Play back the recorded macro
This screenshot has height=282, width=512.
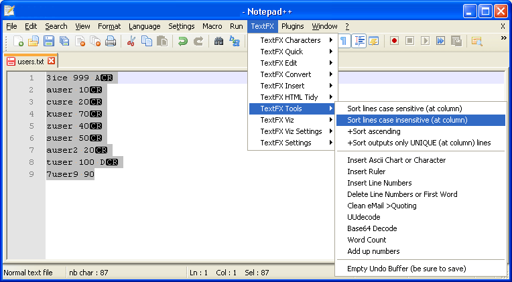coord(425,41)
